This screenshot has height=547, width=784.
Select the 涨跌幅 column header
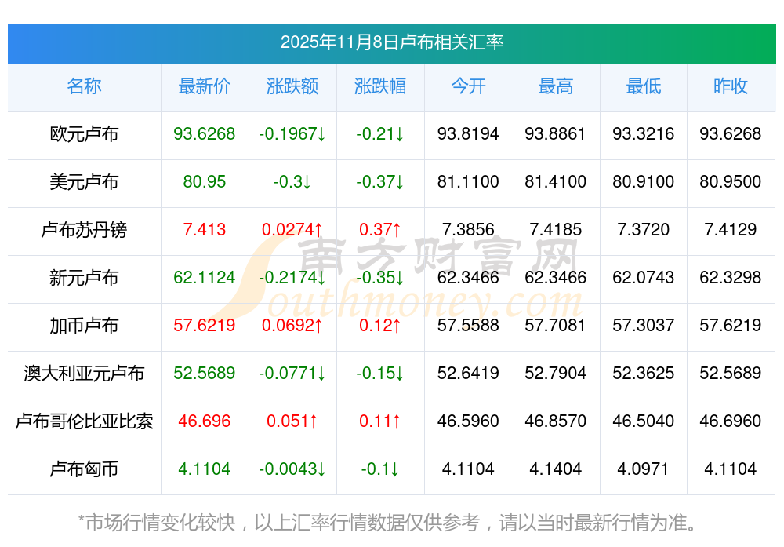point(380,86)
